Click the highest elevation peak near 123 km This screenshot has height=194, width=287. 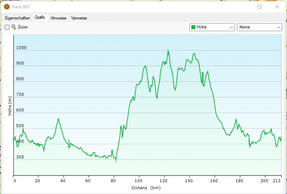click(x=168, y=51)
